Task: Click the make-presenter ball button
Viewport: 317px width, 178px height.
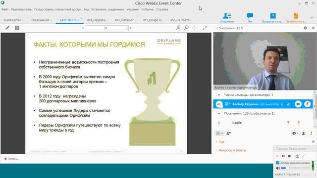Action: pos(219,133)
